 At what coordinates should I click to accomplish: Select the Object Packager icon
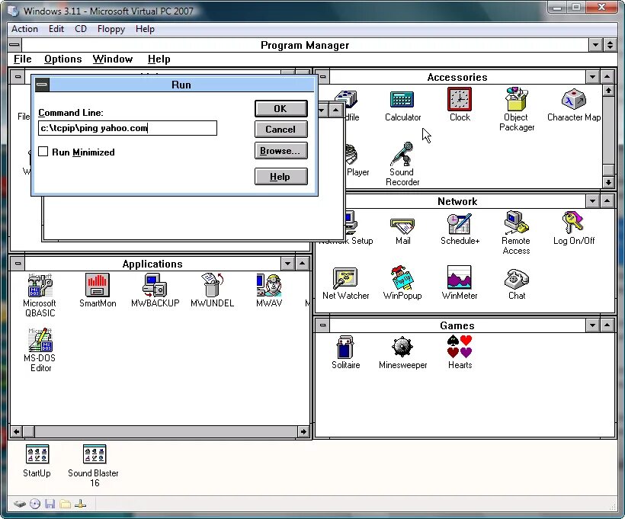point(517,99)
